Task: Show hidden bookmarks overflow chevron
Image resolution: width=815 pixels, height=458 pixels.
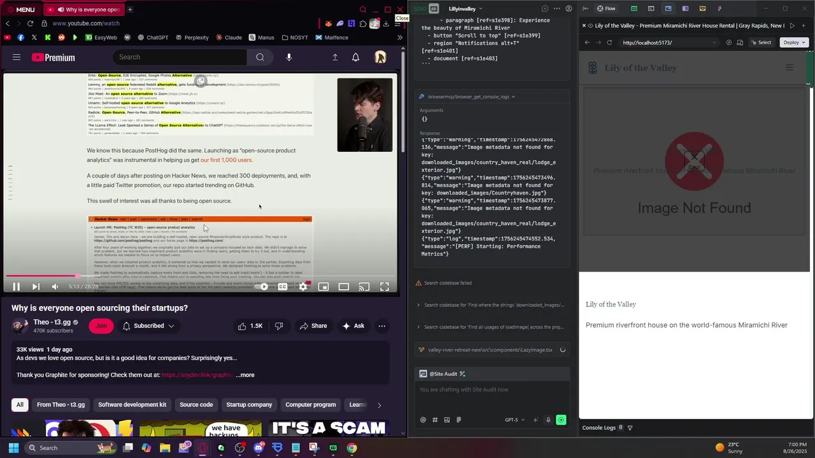Action: point(400,38)
